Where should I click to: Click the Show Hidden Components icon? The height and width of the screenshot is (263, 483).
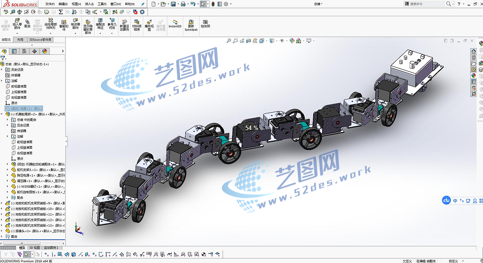tap(88, 22)
